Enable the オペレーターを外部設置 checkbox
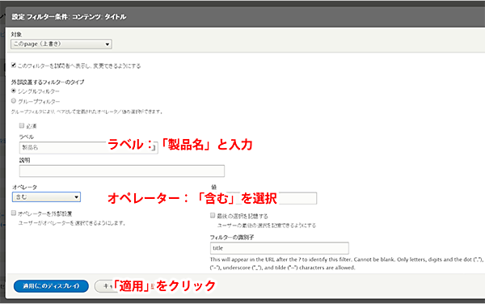The image size is (485, 304). tap(14, 213)
